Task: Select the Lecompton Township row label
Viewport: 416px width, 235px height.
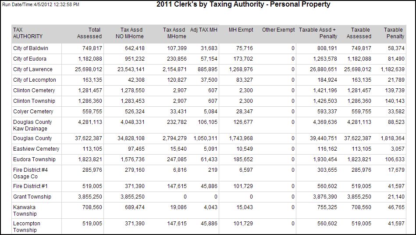Action: pyautogui.click(x=27, y=227)
